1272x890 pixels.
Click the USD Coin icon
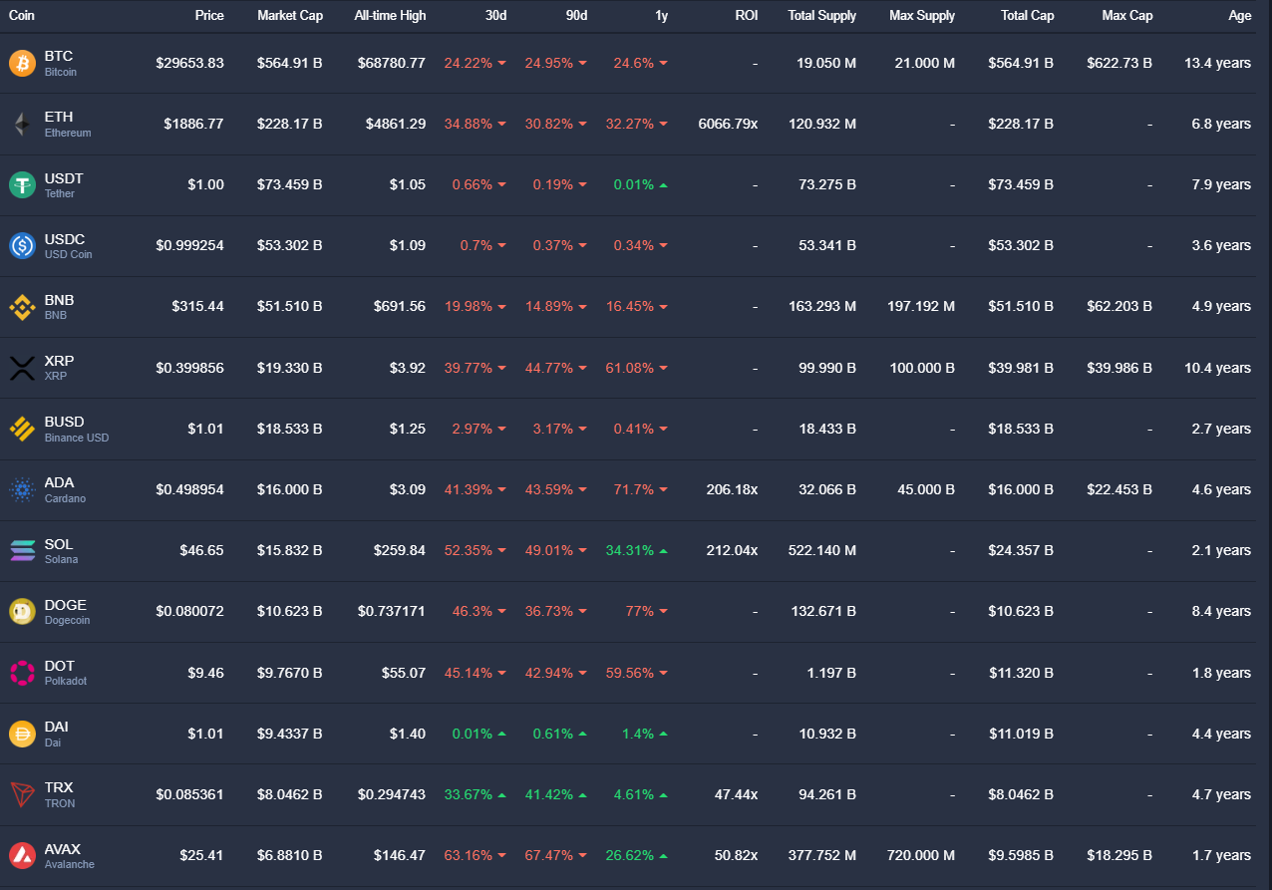[x=22, y=246]
